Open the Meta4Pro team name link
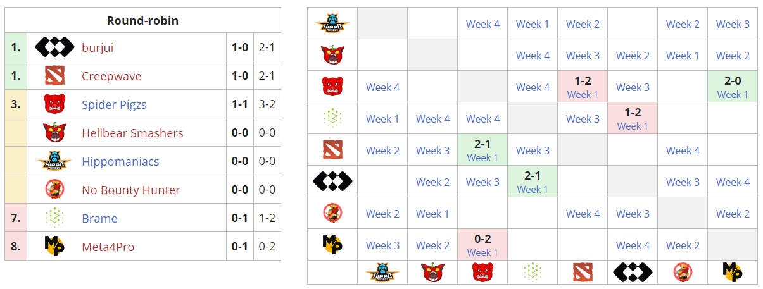This screenshot has width=763, height=289. coord(108,247)
